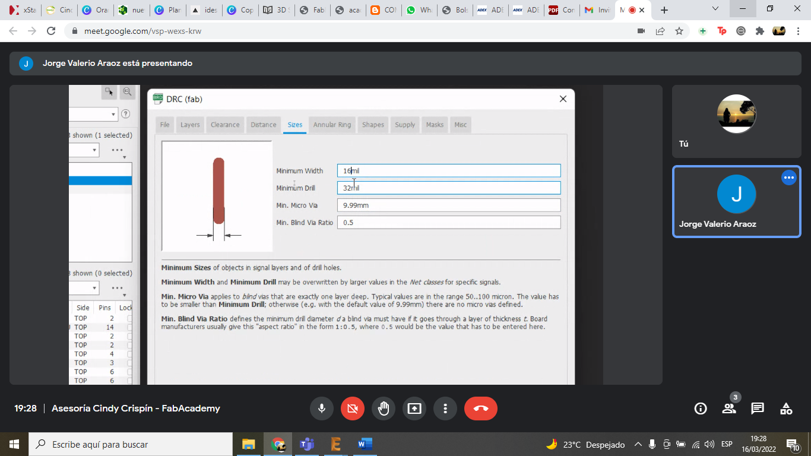Viewport: 811px width, 456px height.
Task: Open File Explorer from the taskbar
Action: (248, 444)
